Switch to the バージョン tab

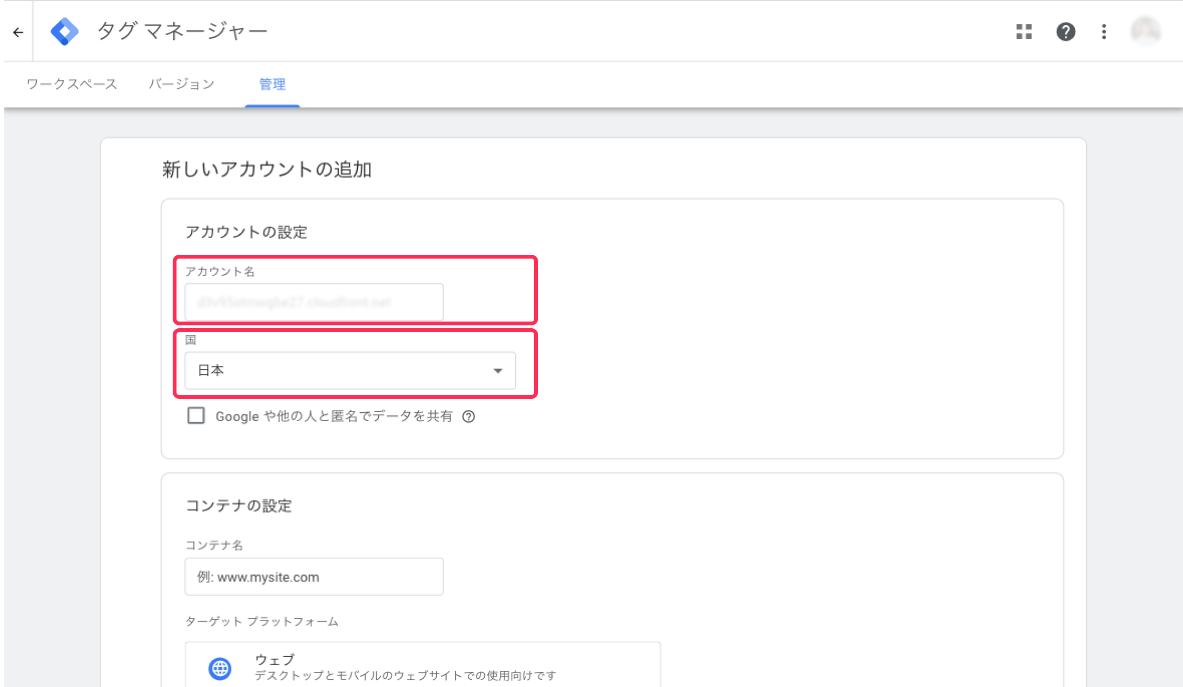pyautogui.click(x=182, y=84)
